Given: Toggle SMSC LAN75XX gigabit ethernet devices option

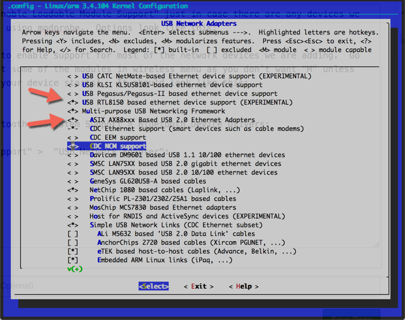Looking at the screenshot, I should coord(174,164).
